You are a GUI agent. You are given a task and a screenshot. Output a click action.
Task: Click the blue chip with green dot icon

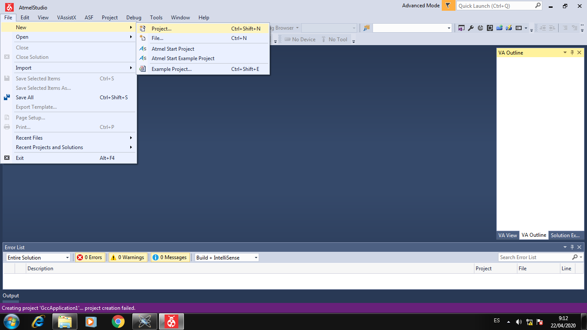coord(499,28)
